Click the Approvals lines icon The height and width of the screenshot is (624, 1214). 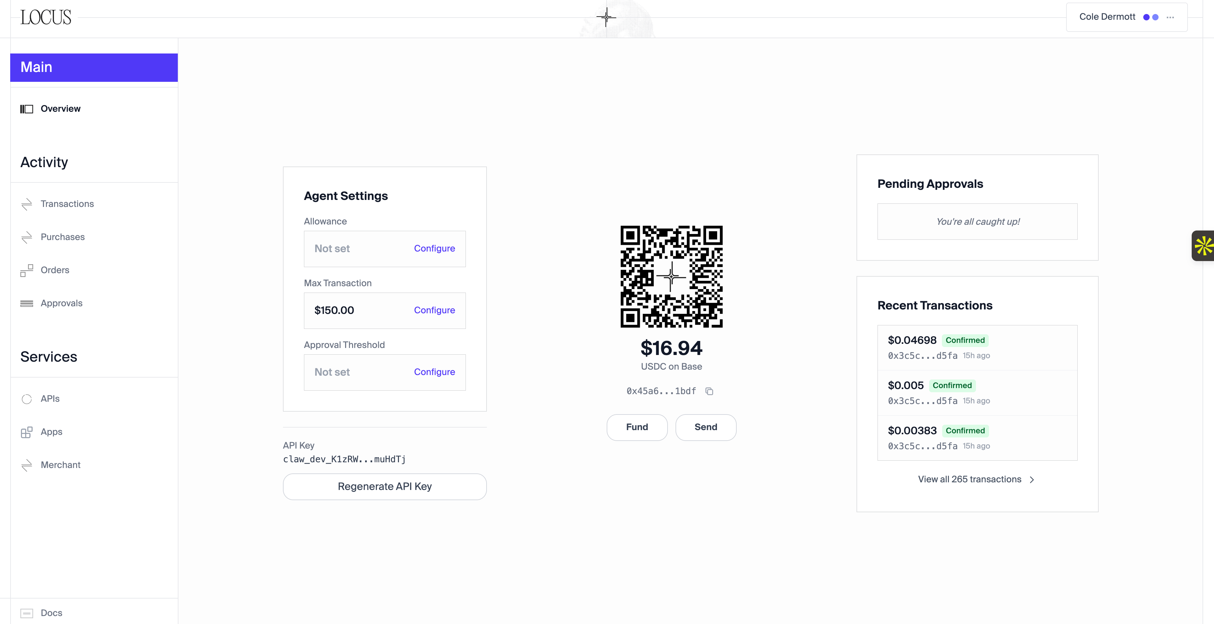point(27,303)
